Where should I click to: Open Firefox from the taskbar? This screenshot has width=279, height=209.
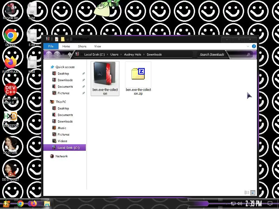34,203
